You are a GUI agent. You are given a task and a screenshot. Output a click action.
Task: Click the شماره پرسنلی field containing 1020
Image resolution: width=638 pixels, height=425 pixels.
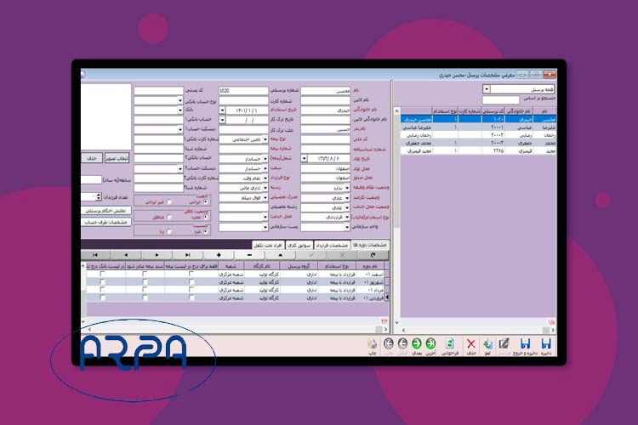(x=242, y=90)
